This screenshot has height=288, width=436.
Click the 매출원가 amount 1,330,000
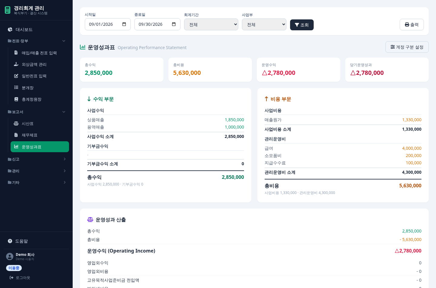tap(412, 120)
